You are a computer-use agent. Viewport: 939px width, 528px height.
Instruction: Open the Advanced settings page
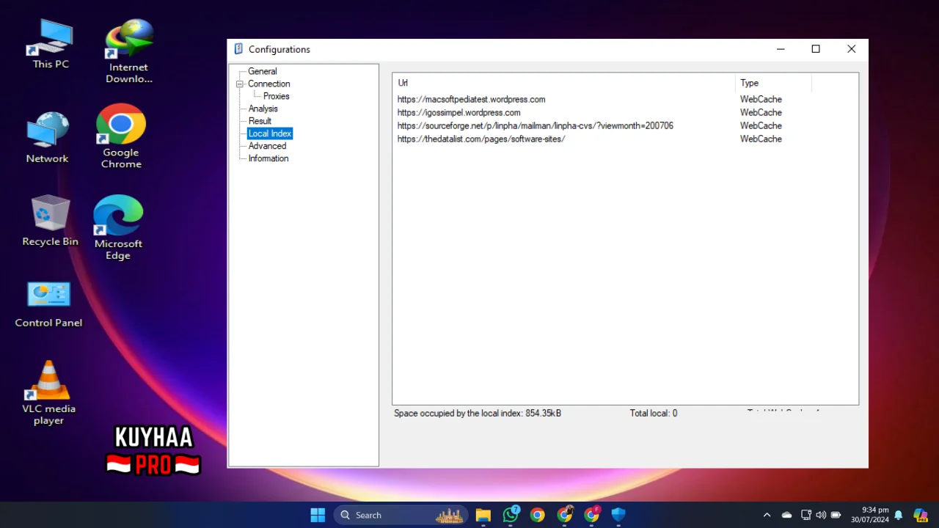(267, 146)
